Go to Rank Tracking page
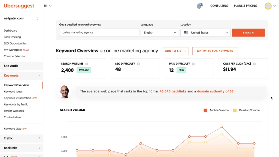The image size is (279, 157). (12, 37)
